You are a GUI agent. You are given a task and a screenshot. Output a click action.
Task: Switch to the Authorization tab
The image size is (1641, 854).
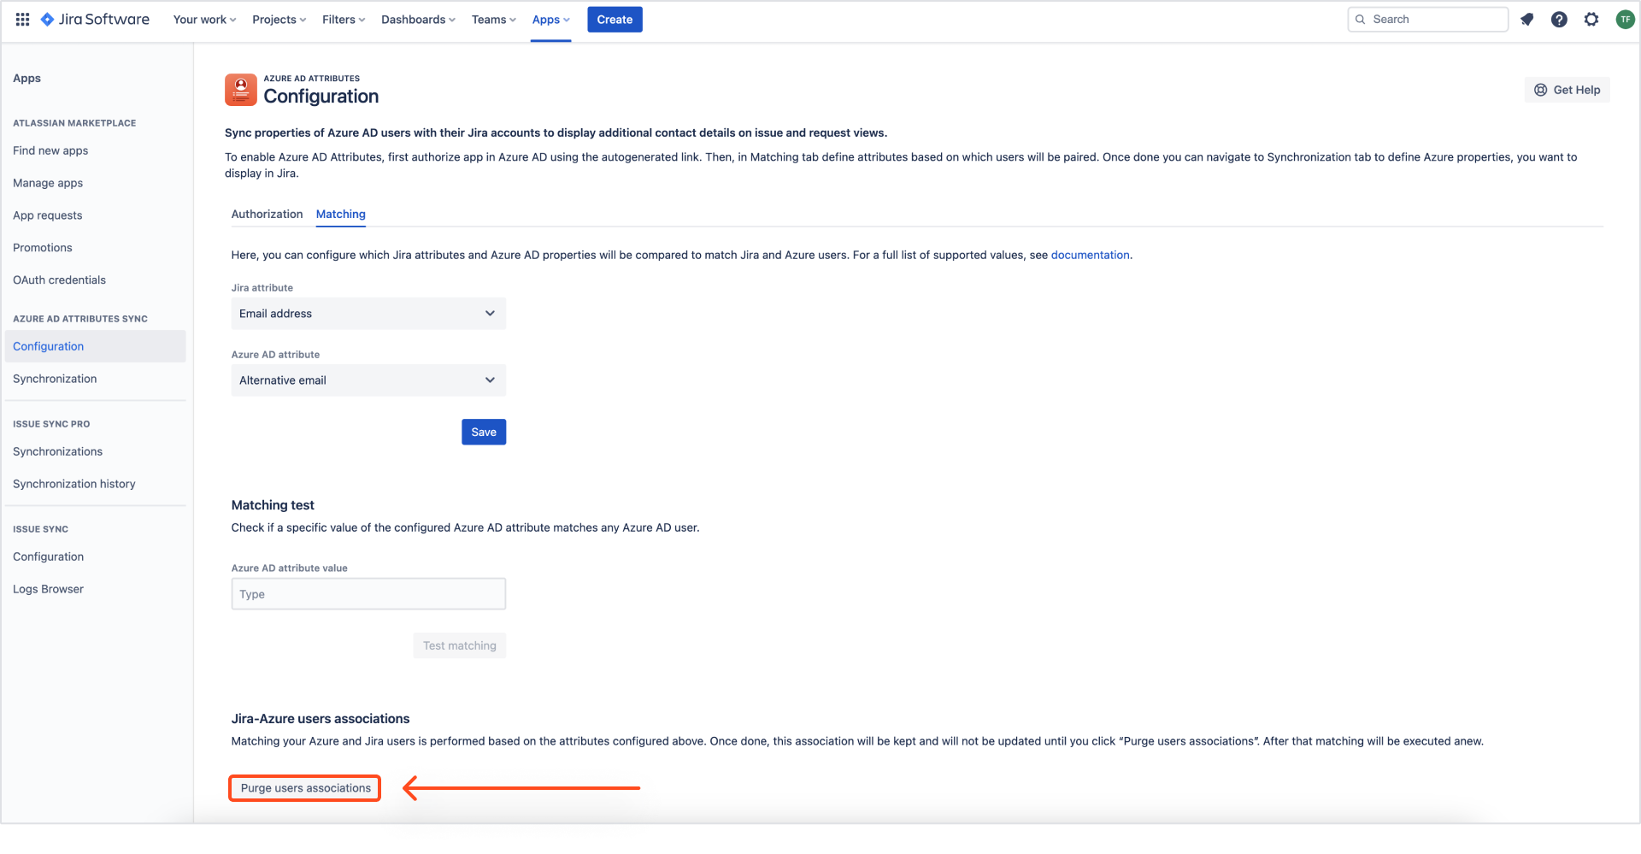click(x=267, y=214)
